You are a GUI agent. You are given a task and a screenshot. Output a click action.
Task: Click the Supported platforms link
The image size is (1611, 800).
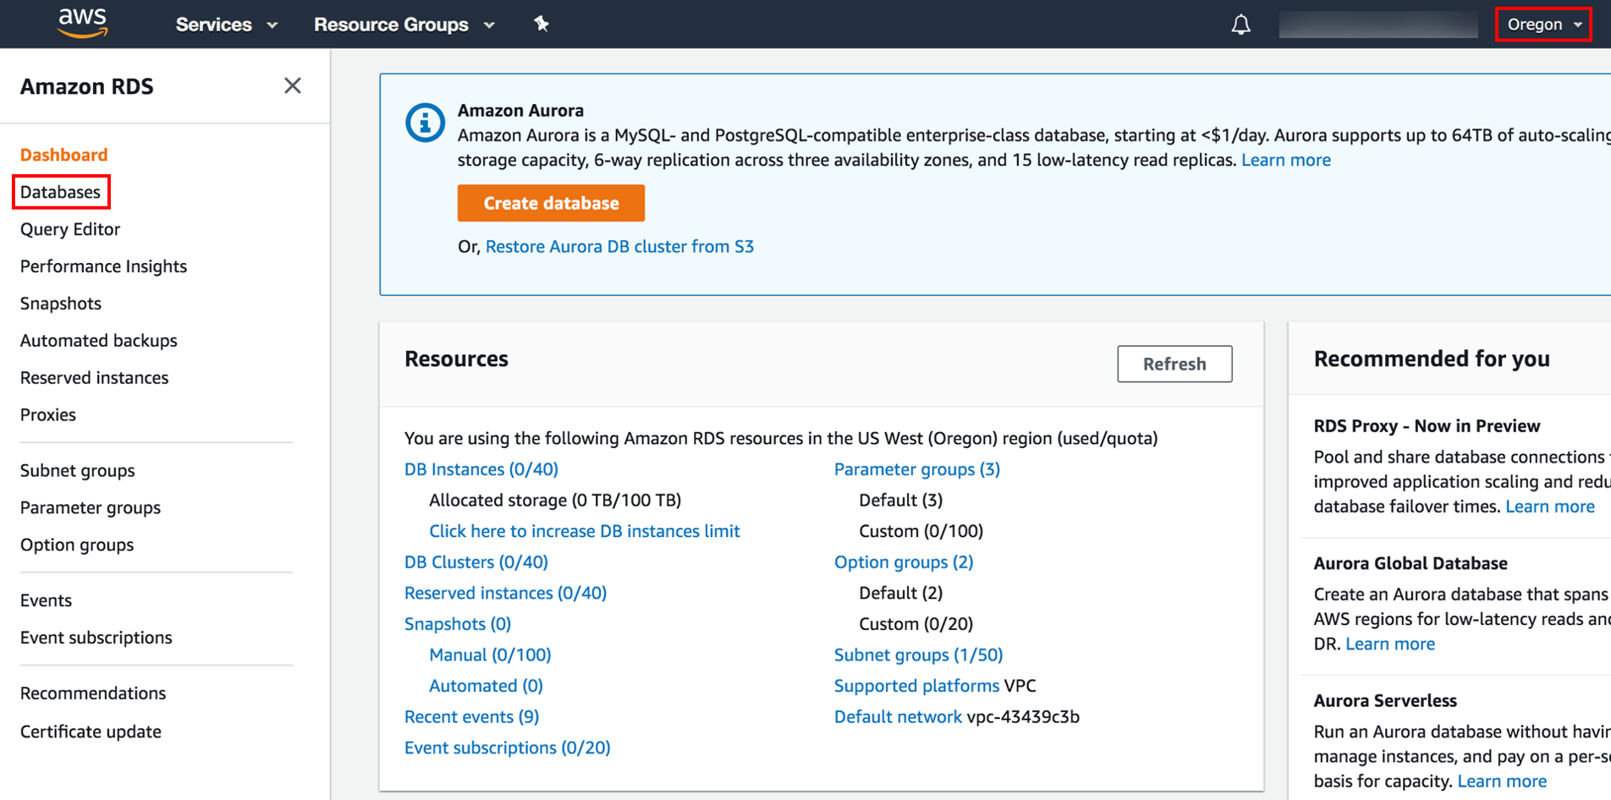[916, 686]
